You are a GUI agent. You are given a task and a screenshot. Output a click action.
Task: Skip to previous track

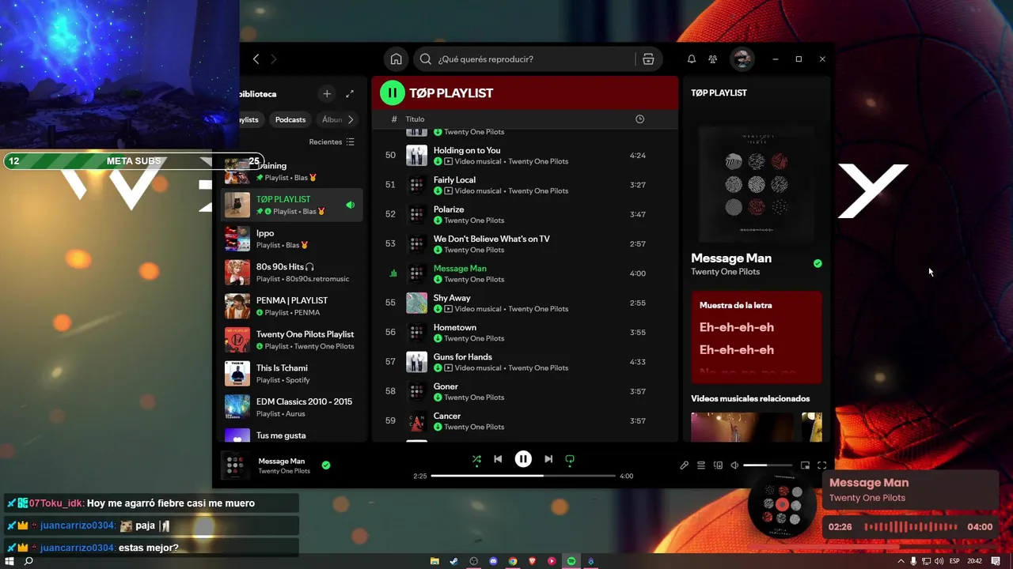(x=498, y=459)
